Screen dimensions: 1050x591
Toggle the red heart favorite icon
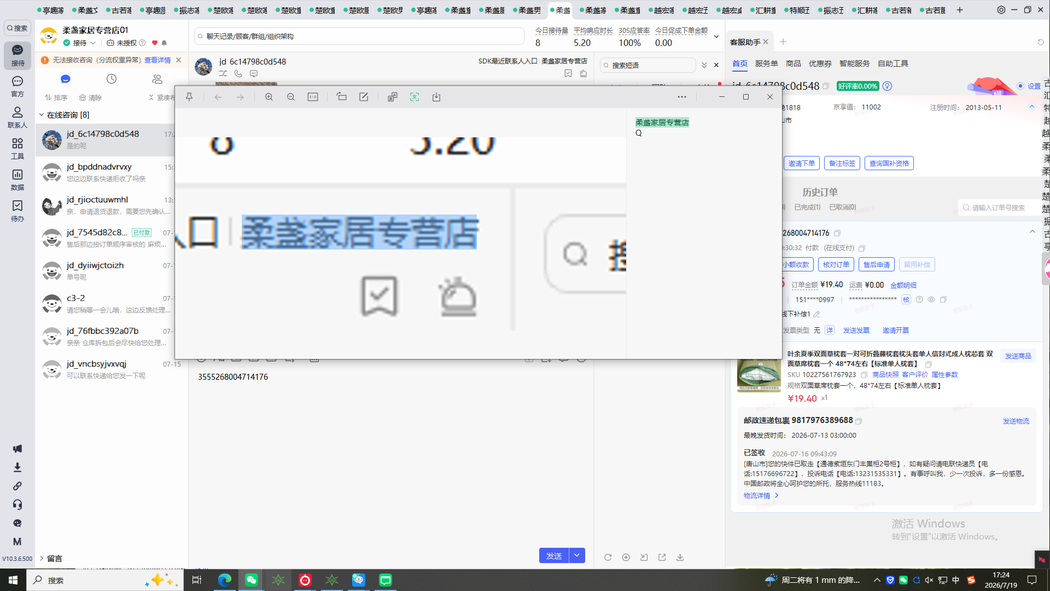[155, 43]
